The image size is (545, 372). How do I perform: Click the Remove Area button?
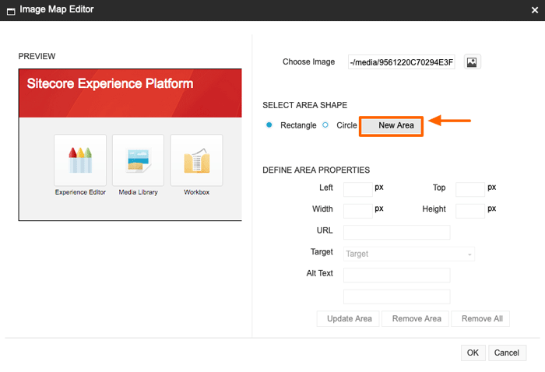tap(417, 318)
